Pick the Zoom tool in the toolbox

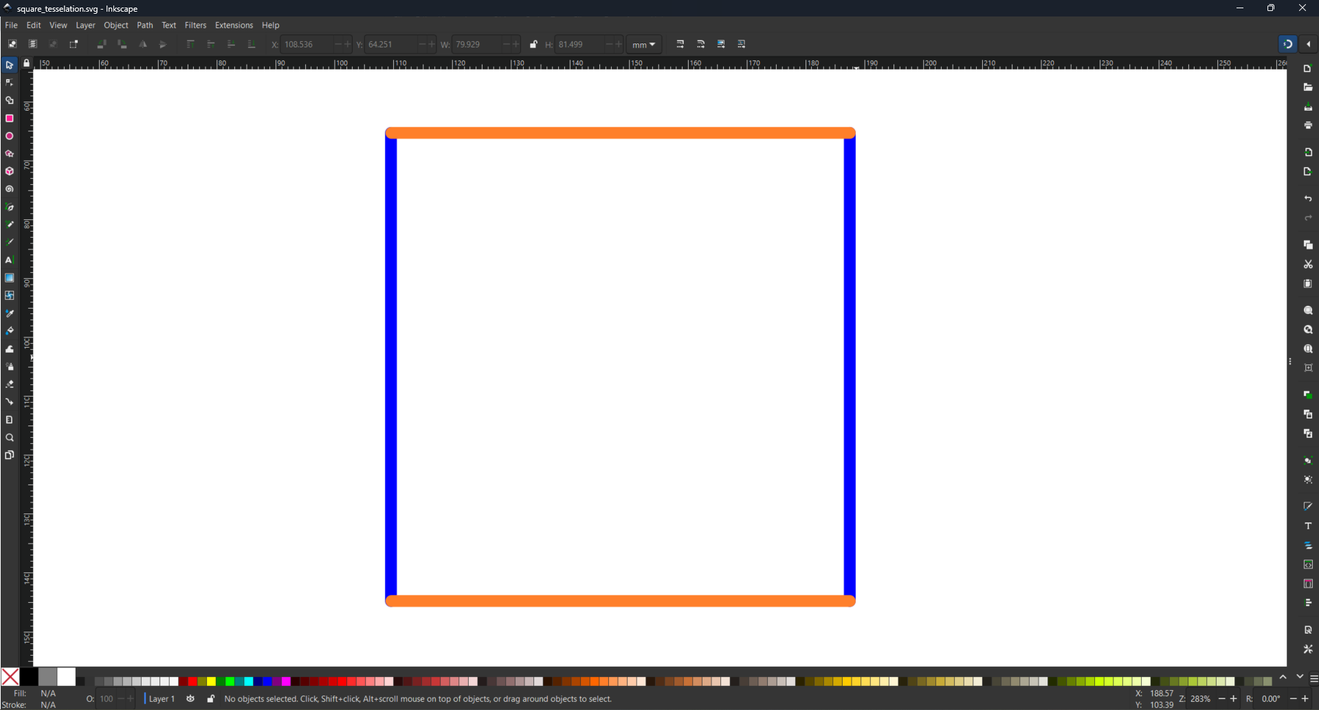click(x=10, y=437)
